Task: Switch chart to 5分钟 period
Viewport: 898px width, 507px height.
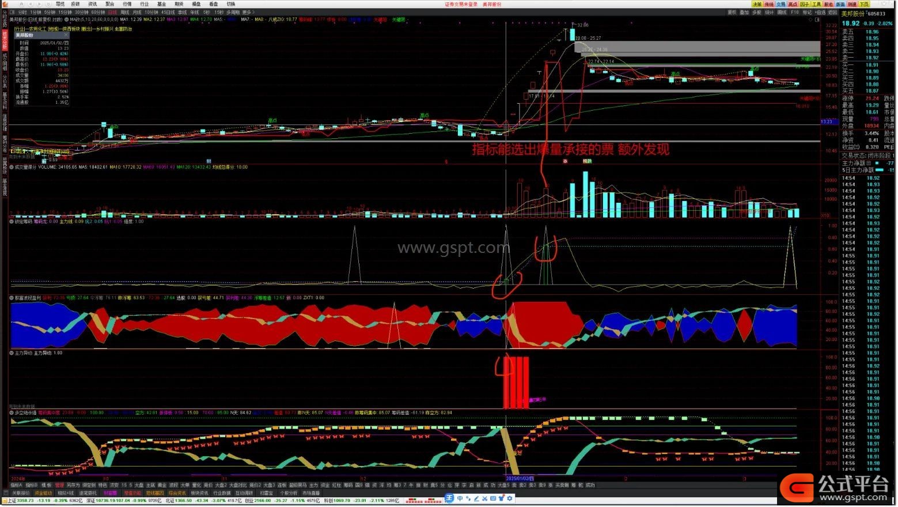Action: point(50,12)
